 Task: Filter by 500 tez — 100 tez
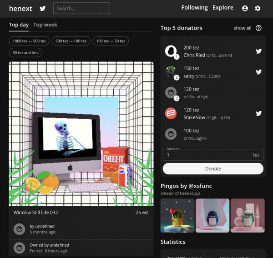(x=71, y=41)
